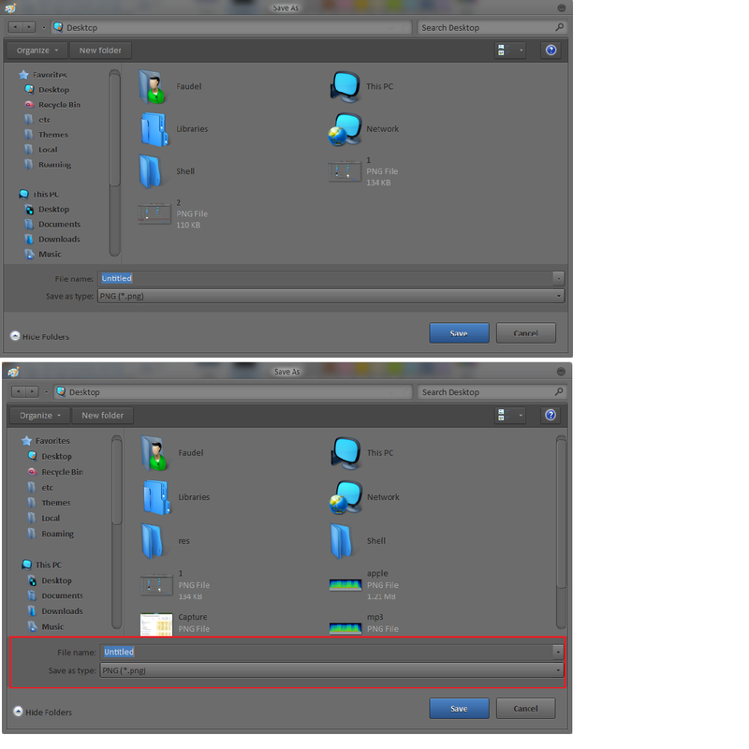Click the help icon in top dialog toolbar
Viewport: 749px width, 749px height.
point(551,51)
